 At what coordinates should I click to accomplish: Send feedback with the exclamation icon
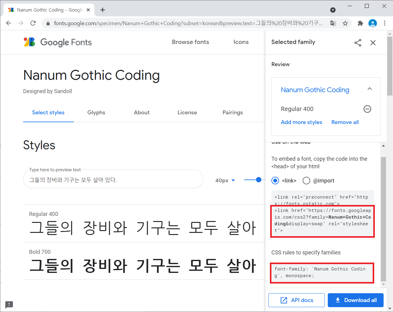pos(9,304)
